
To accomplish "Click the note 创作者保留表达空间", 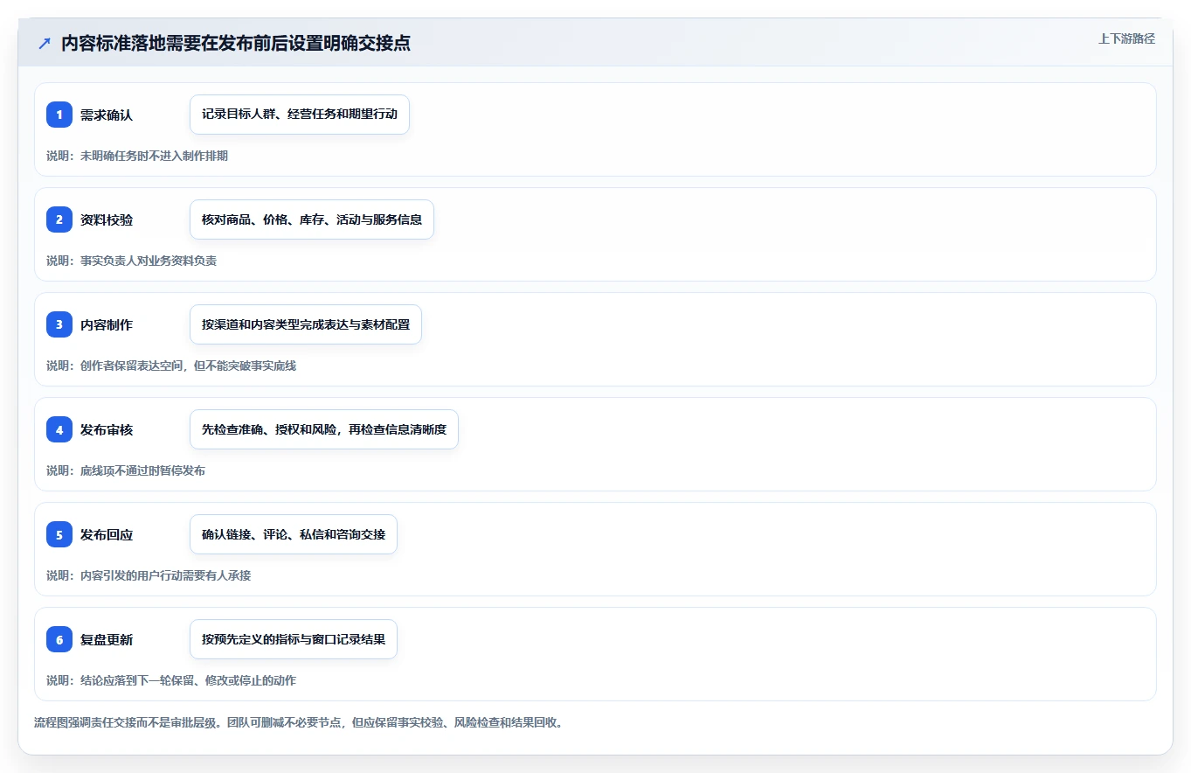I will [x=133, y=366].
